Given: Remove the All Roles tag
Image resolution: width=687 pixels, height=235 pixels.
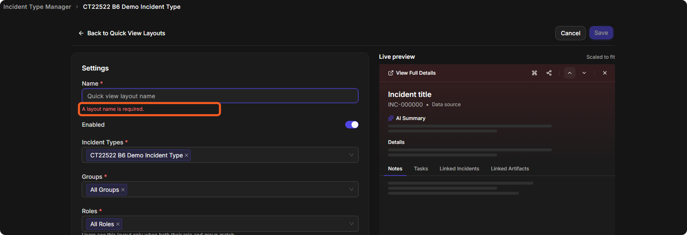Looking at the screenshot, I should click(x=118, y=224).
